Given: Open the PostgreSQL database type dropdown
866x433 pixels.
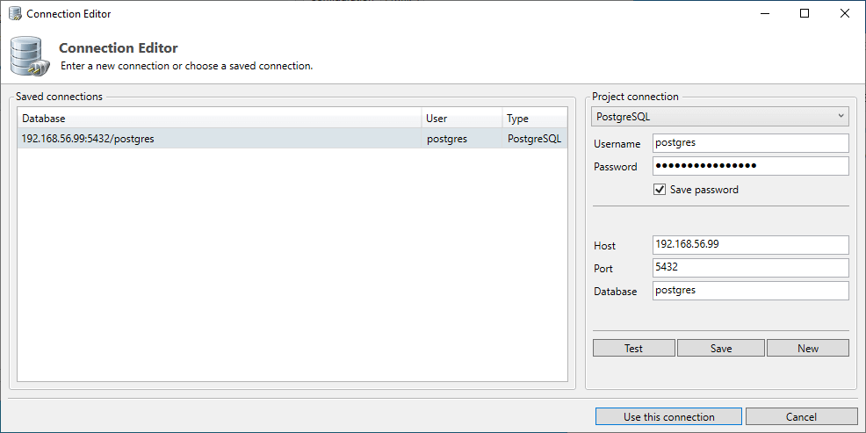Looking at the screenshot, I should coord(720,116).
